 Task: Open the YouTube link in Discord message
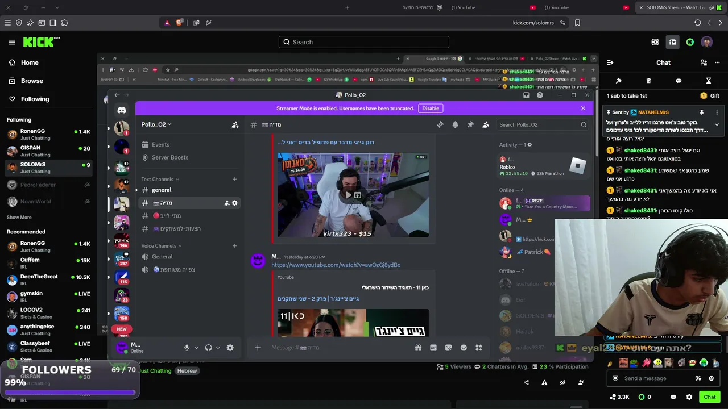(x=336, y=265)
